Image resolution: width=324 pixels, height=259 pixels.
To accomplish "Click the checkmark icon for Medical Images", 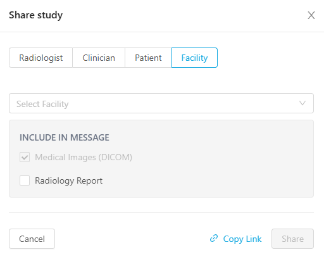I will pos(25,157).
